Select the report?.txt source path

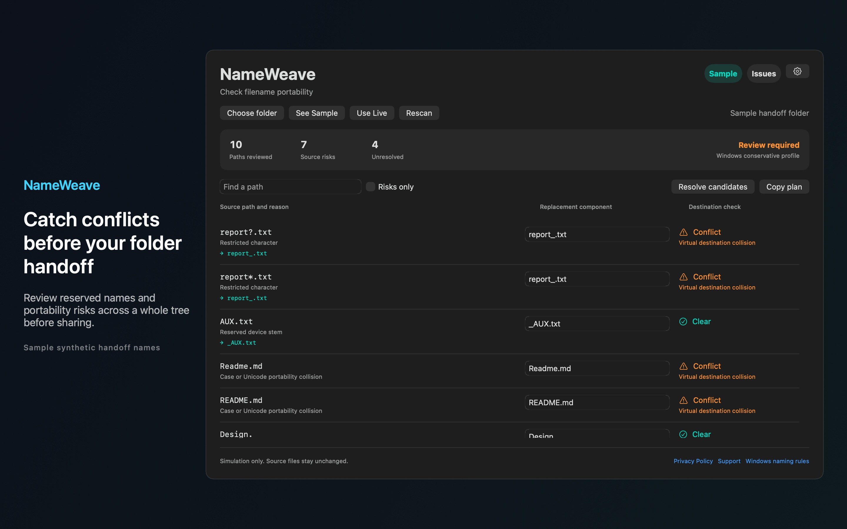click(x=246, y=232)
